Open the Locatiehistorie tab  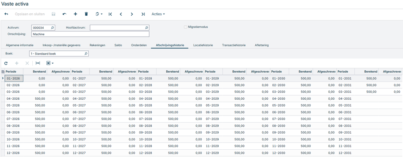tap(203, 45)
